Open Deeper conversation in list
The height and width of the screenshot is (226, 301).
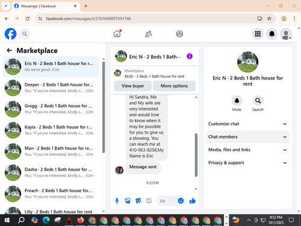coord(51,88)
